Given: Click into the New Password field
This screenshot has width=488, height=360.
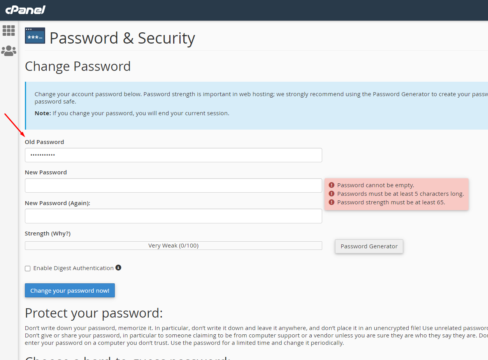Looking at the screenshot, I should pos(173,185).
